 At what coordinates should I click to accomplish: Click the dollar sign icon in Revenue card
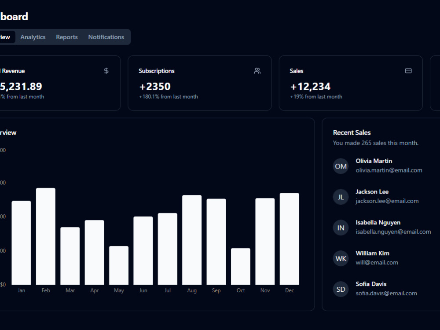(x=106, y=71)
